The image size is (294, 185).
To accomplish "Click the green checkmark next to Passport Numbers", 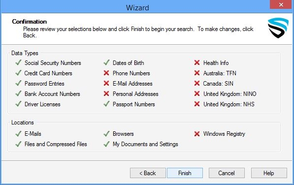I will pyautogui.click(x=106, y=104).
